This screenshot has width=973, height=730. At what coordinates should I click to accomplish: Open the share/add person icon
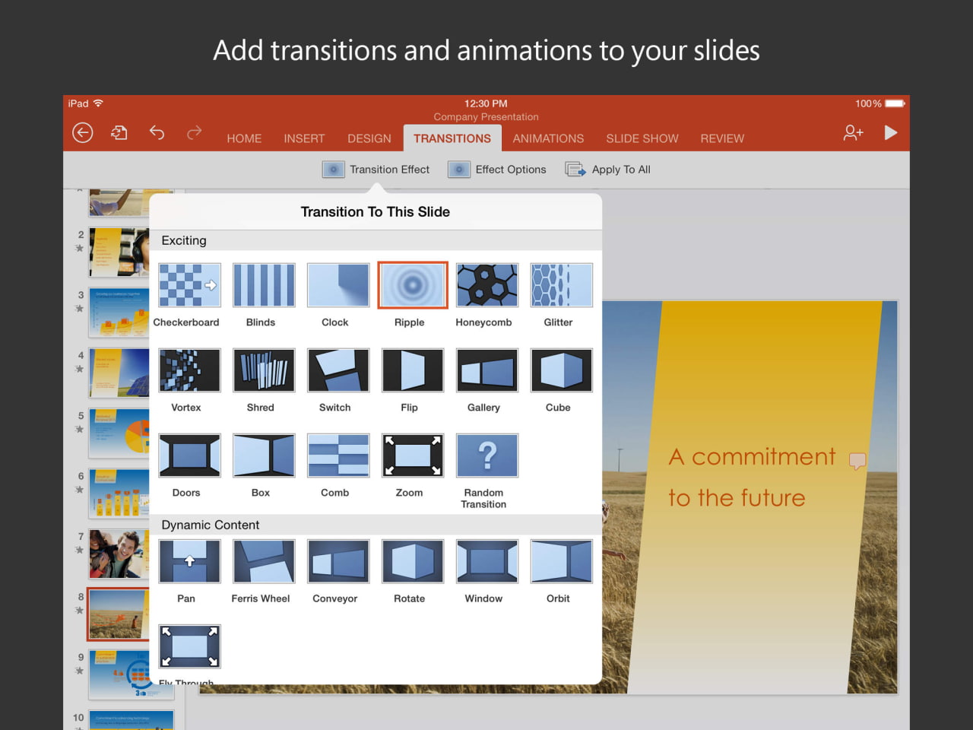pos(853,133)
